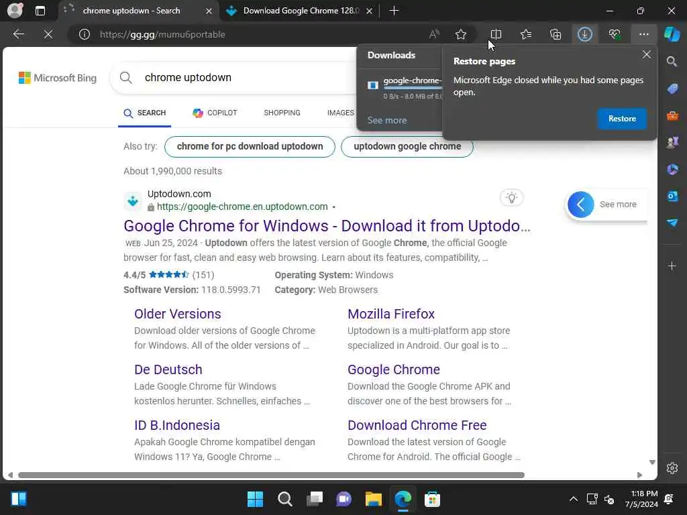This screenshot has width=687, height=515.
Task: Open File Explorer from taskbar
Action: tap(373, 499)
